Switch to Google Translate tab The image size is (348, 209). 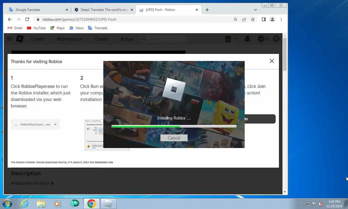(x=38, y=10)
